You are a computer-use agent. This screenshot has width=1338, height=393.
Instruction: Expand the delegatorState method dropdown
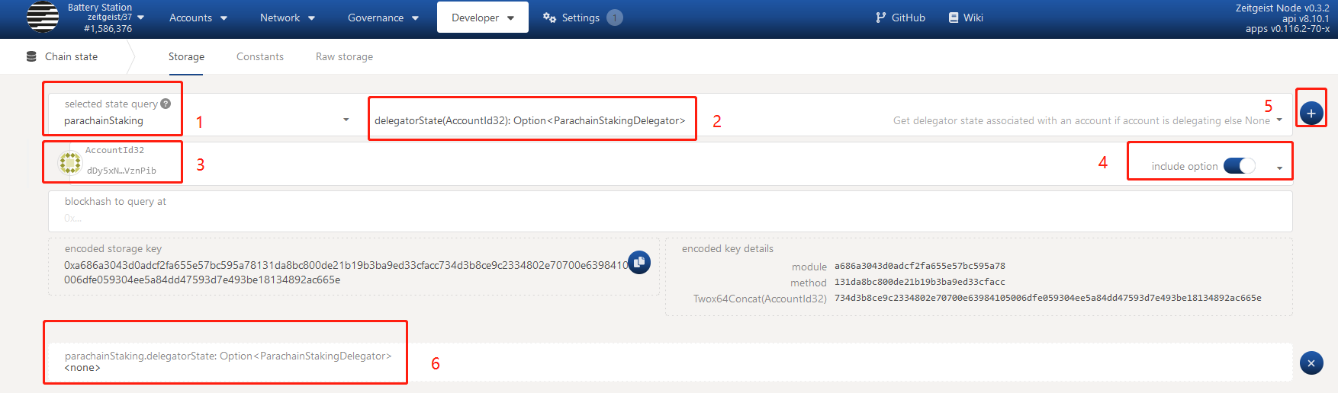1279,120
